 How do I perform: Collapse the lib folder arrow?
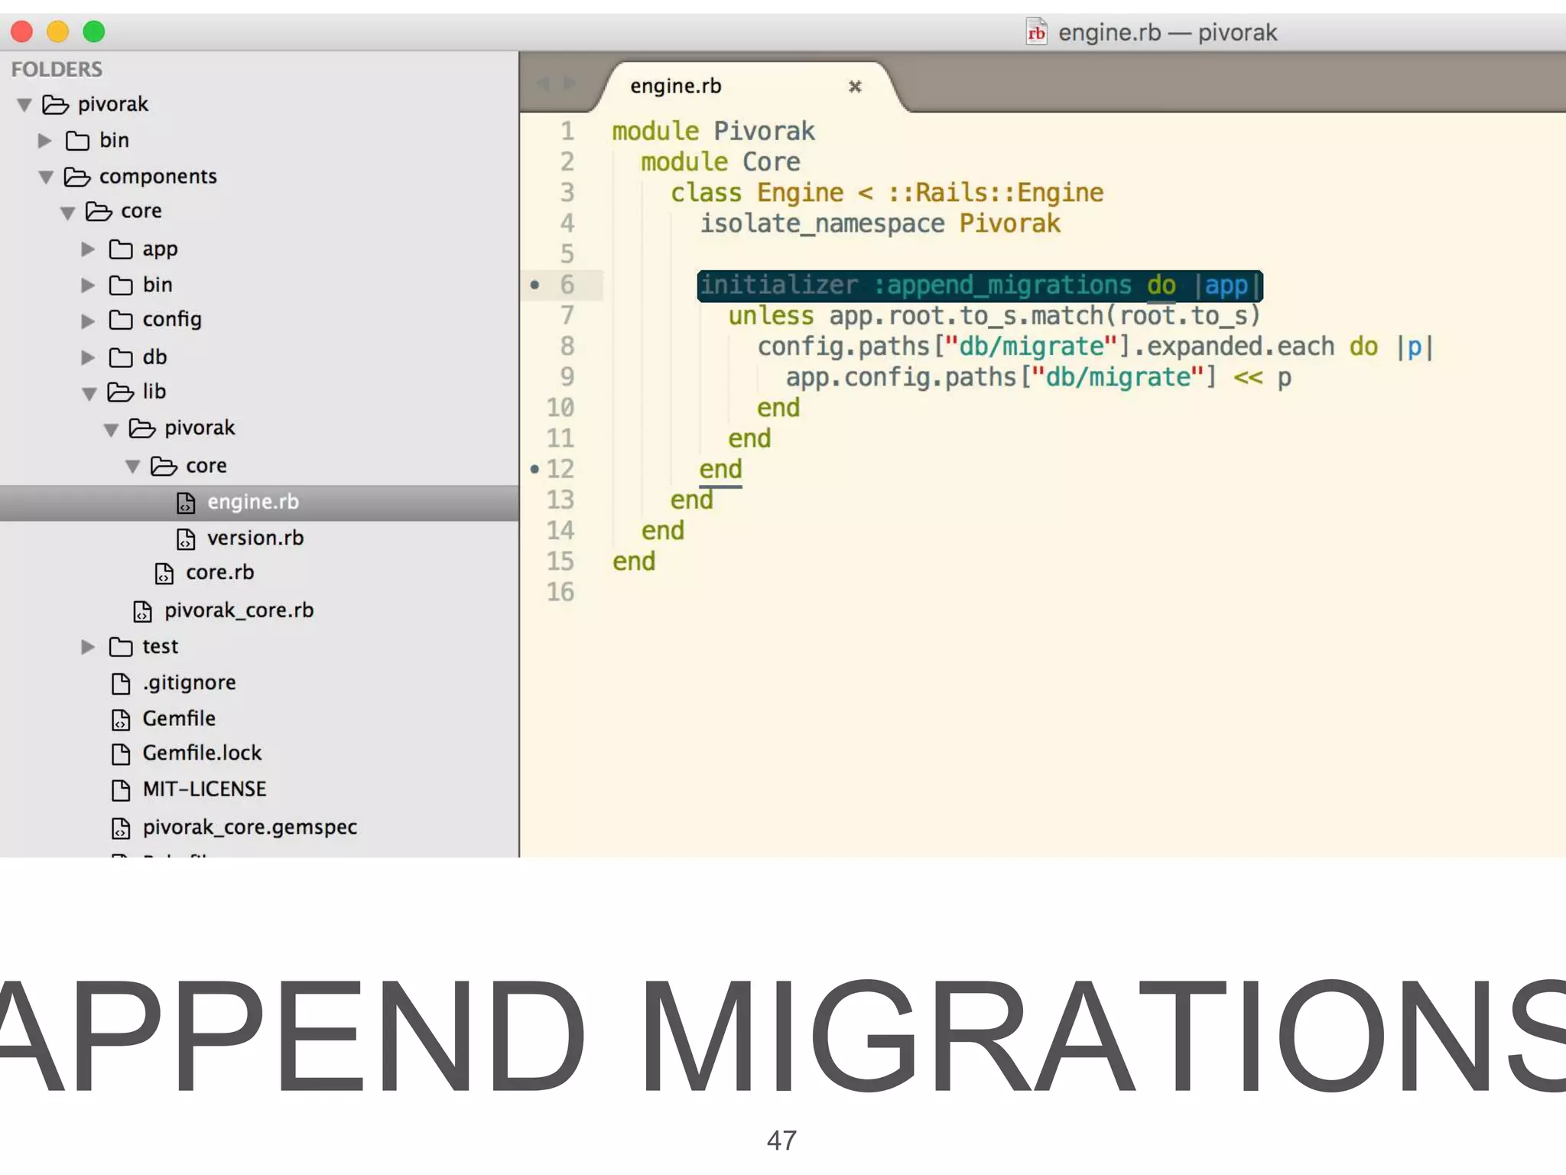(89, 393)
